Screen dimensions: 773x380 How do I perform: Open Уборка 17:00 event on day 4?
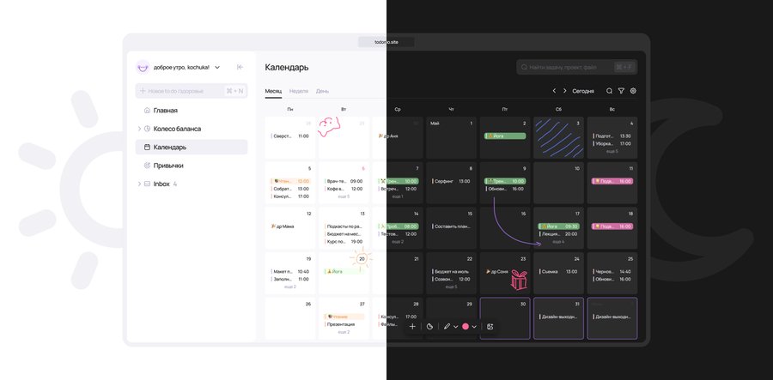point(612,144)
